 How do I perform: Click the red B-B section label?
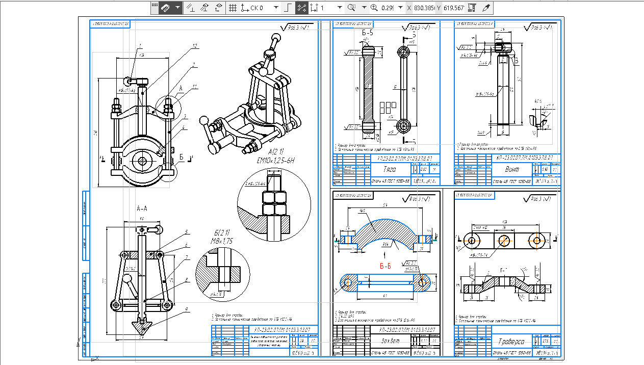tap(385, 266)
